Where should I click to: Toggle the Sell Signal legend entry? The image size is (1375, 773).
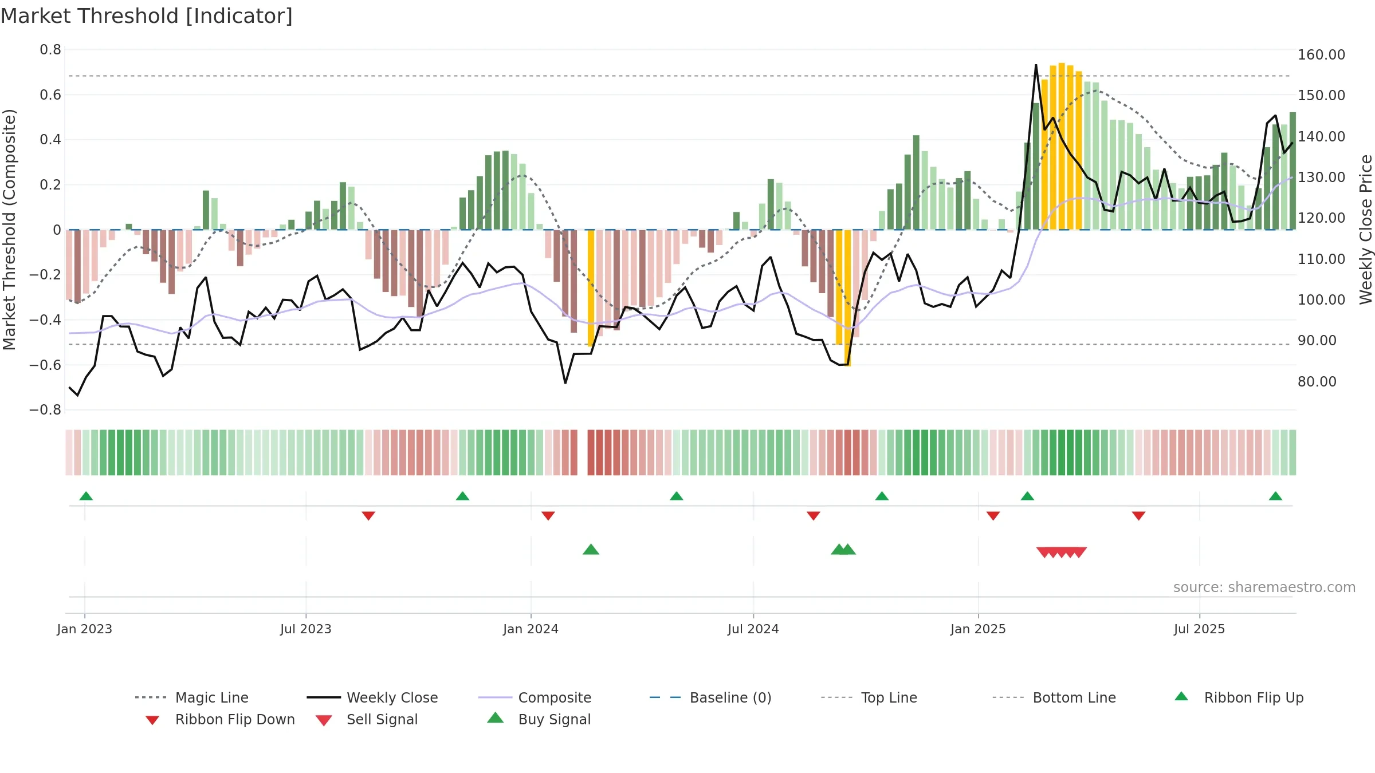[367, 719]
